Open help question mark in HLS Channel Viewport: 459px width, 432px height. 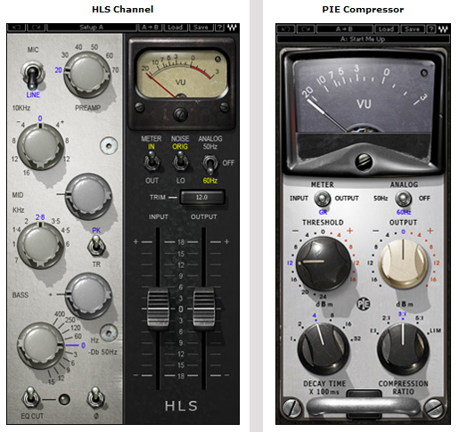click(x=219, y=28)
